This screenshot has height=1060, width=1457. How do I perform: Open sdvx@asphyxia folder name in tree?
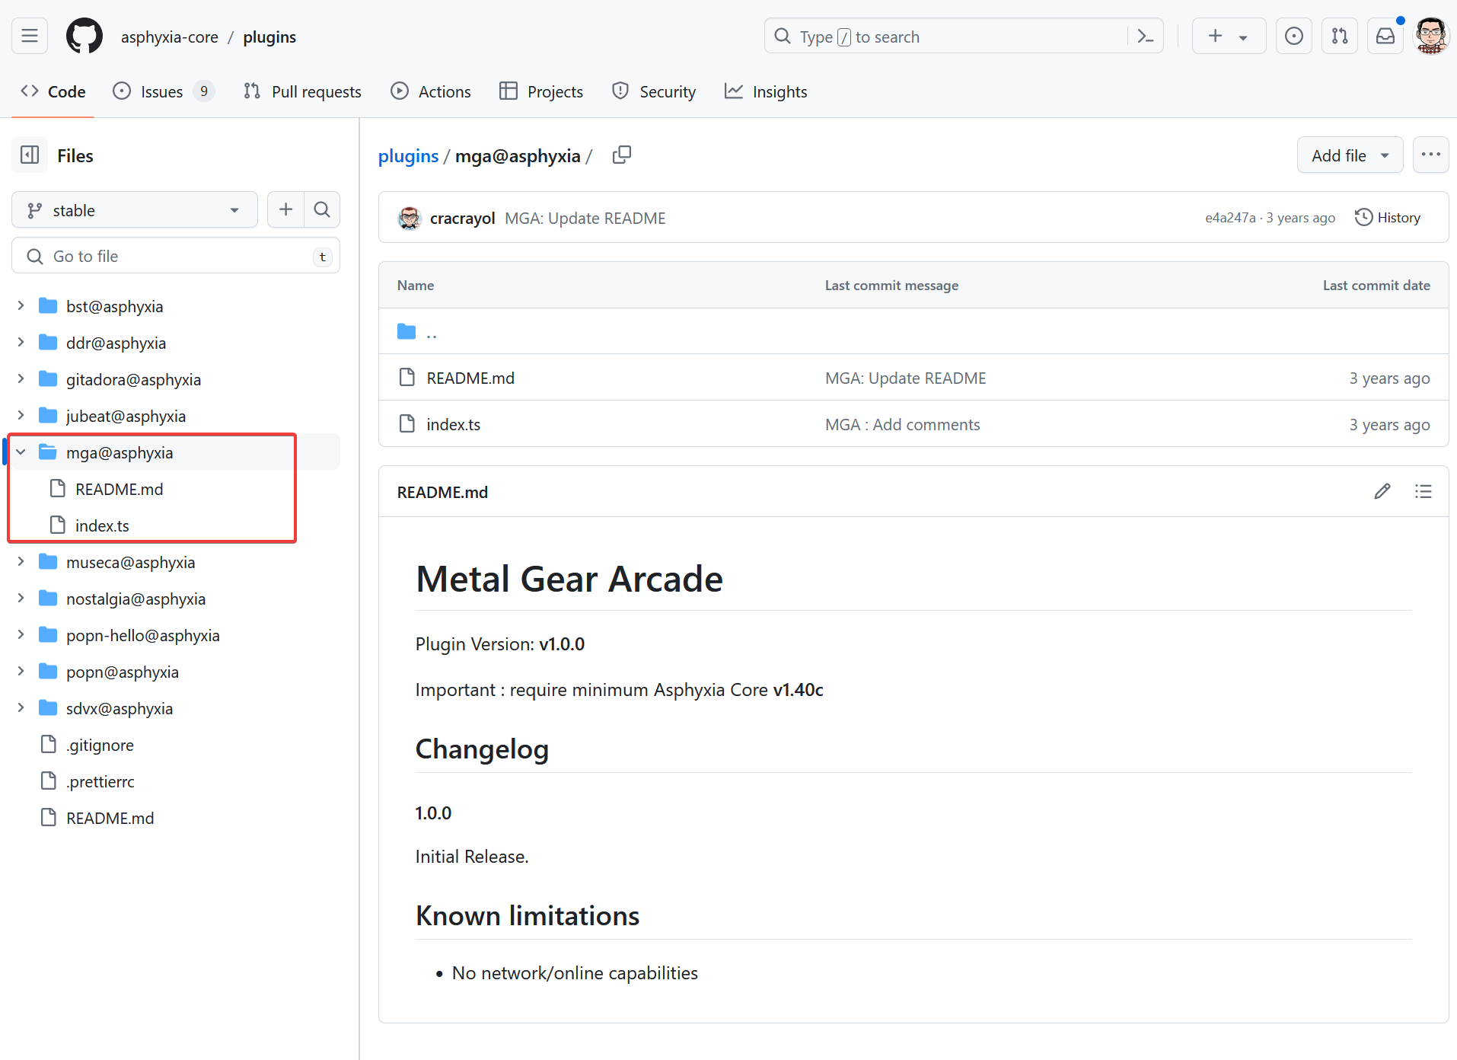120,708
